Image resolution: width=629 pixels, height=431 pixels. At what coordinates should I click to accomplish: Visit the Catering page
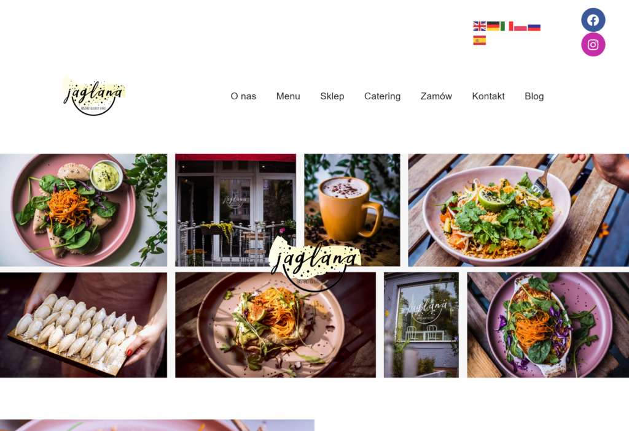coord(382,96)
